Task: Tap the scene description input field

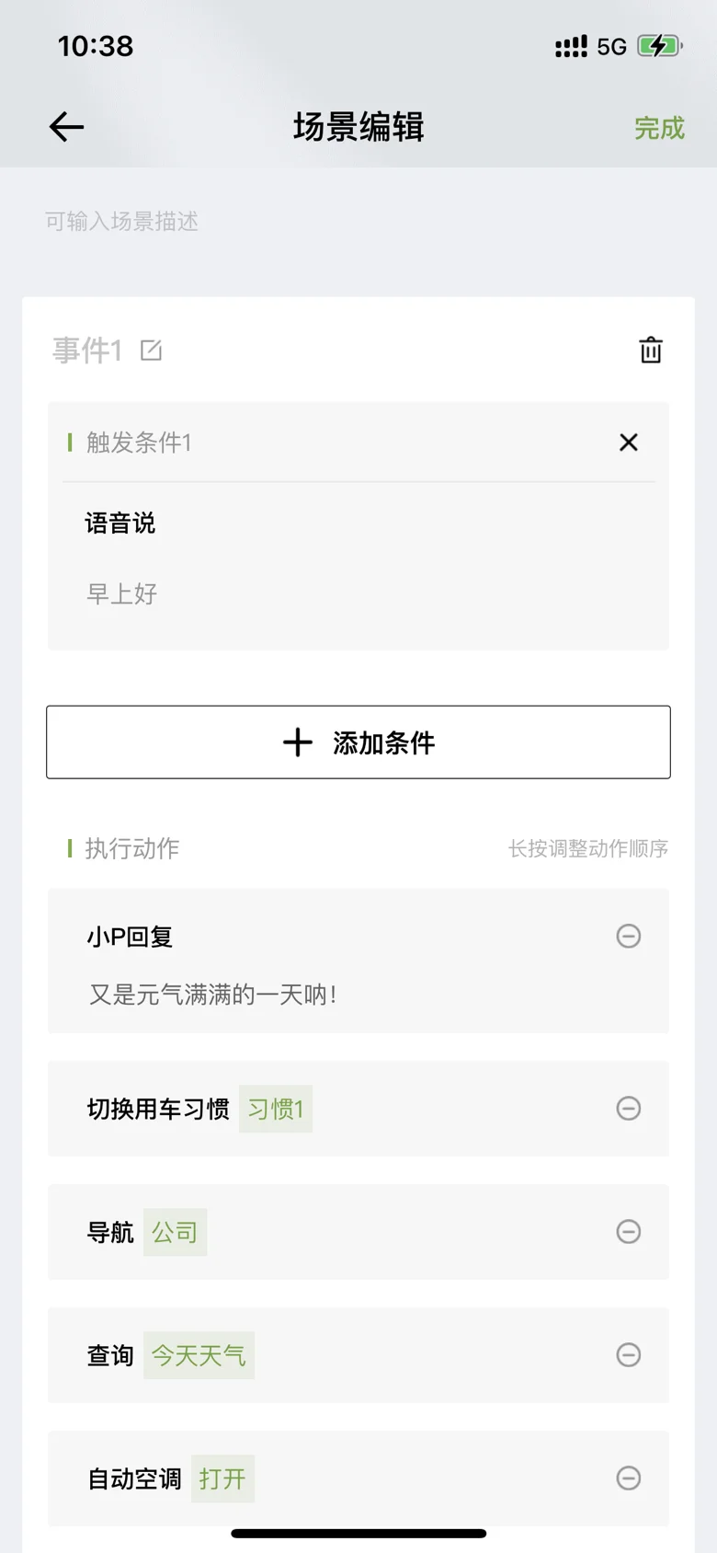Action: [x=358, y=221]
